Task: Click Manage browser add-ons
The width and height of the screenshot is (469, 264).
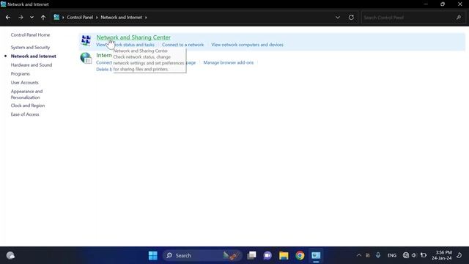Action: click(228, 62)
